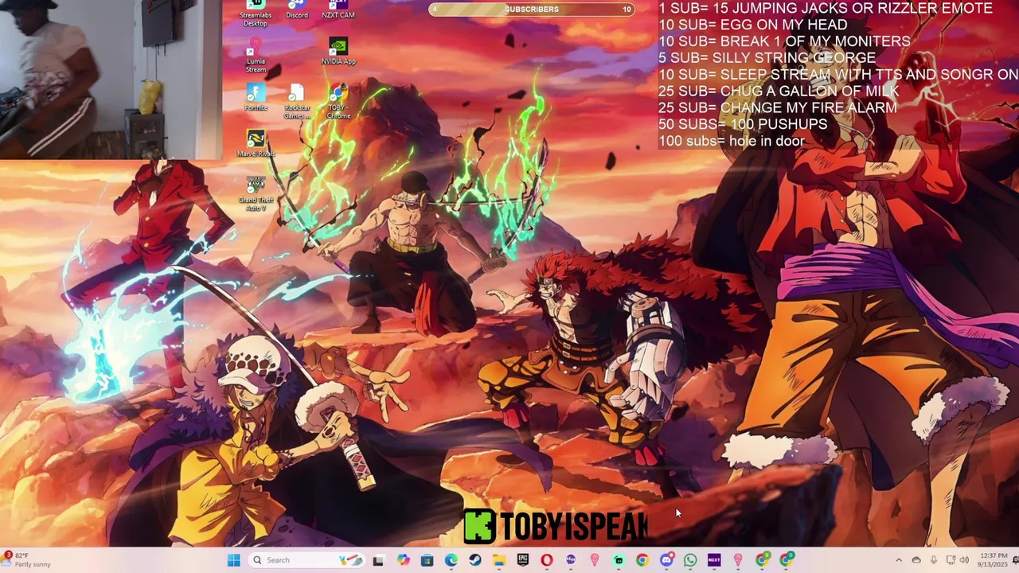This screenshot has height=573, width=1019.
Task: Click the text "25 SUB= CHUG A GALLON OF MILK"
Action: [x=779, y=92]
